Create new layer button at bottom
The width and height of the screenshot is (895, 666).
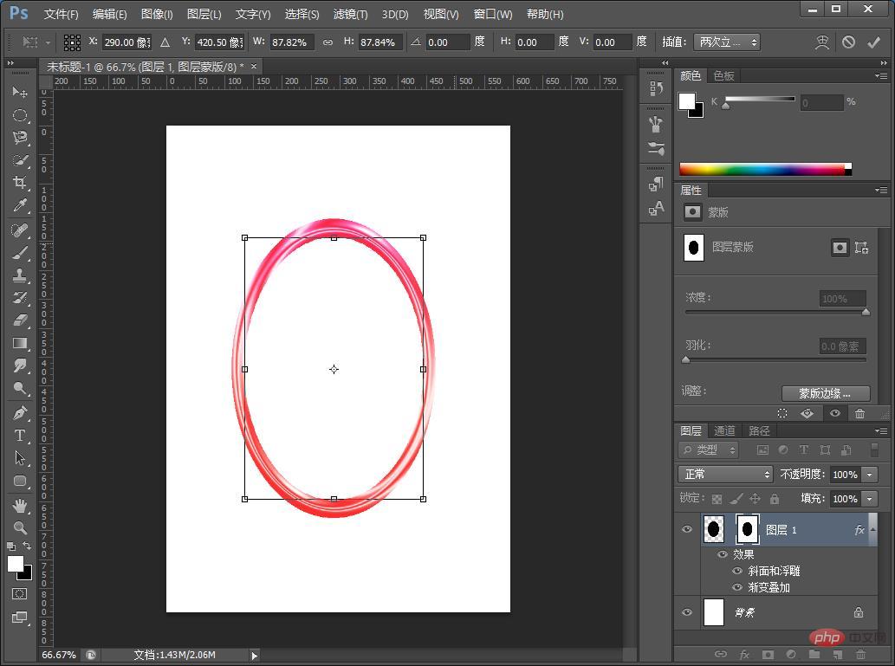[x=837, y=654]
